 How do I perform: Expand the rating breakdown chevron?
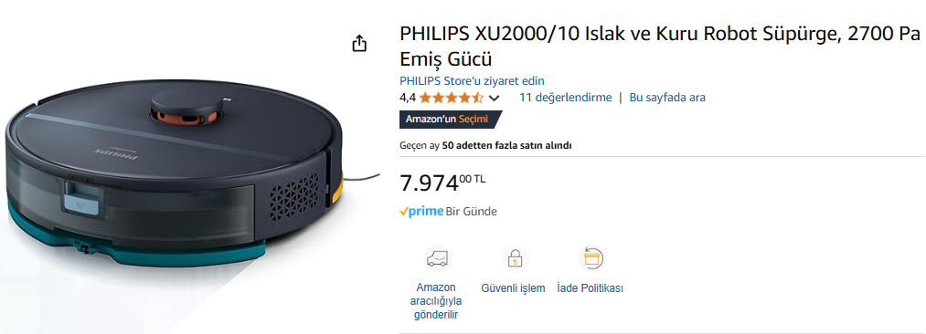tap(495, 99)
